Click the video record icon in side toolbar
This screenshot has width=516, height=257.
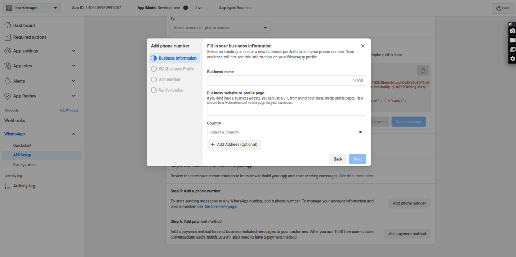click(512, 41)
